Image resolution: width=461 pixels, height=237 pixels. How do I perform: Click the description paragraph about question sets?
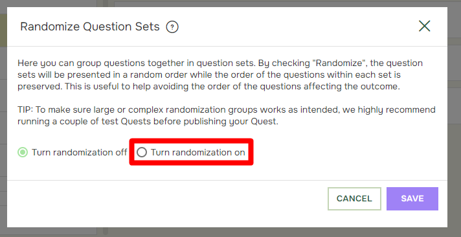[220, 74]
